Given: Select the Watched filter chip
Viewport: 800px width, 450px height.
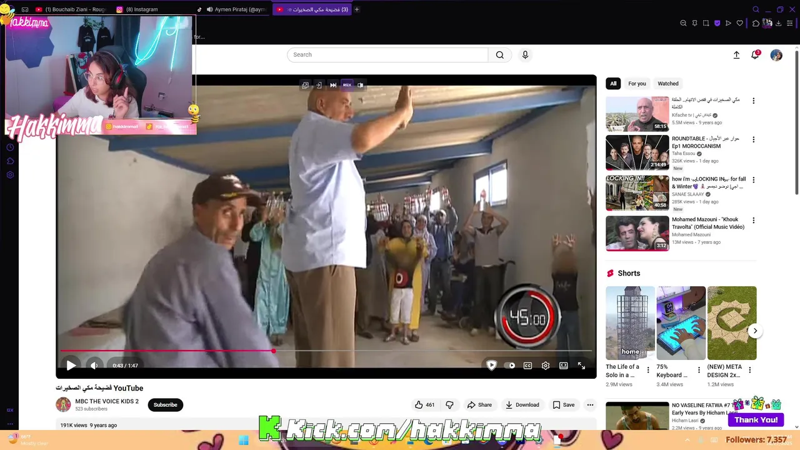Looking at the screenshot, I should [667, 84].
